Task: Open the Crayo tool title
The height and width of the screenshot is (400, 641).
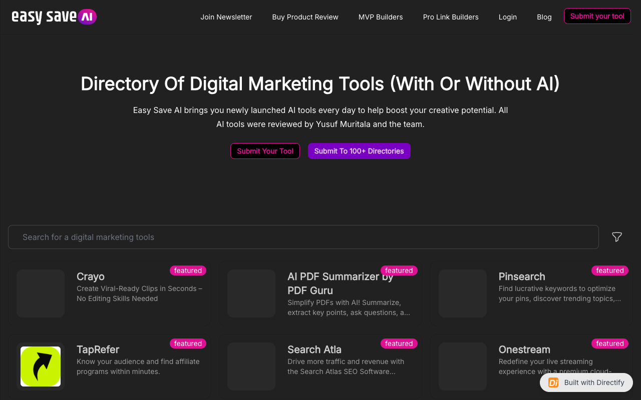Action: (x=91, y=276)
